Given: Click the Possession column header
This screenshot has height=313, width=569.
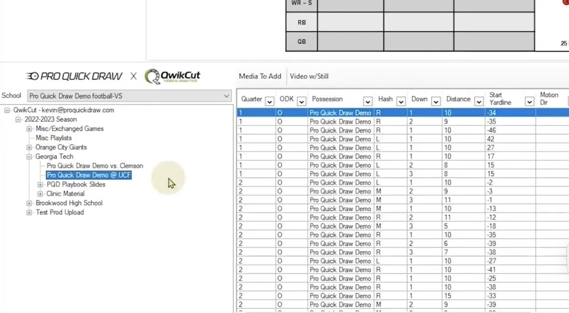Looking at the screenshot, I should coord(327,99).
